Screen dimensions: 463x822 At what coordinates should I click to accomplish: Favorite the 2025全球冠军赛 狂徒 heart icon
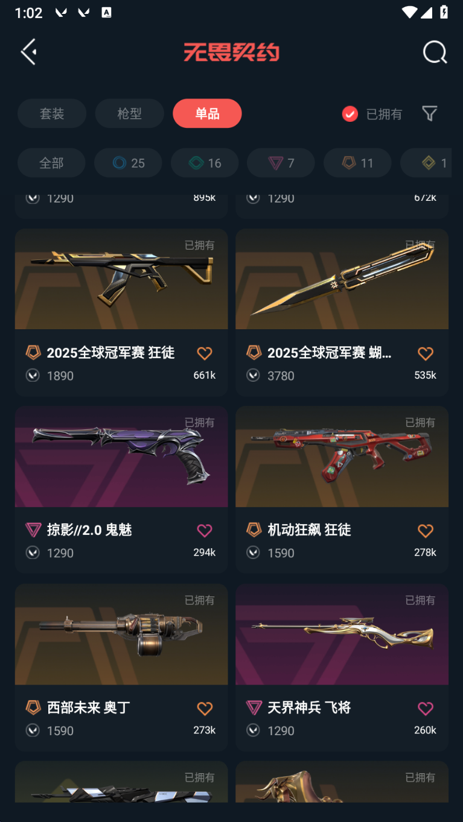click(x=205, y=353)
